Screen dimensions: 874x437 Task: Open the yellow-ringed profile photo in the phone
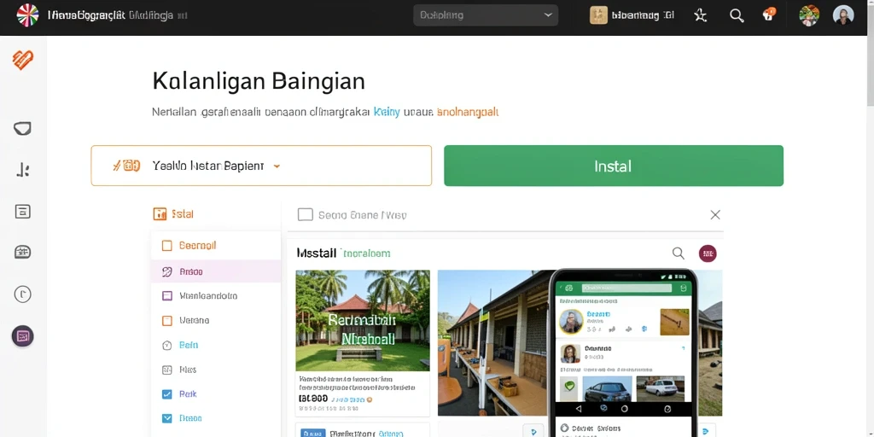pos(571,322)
